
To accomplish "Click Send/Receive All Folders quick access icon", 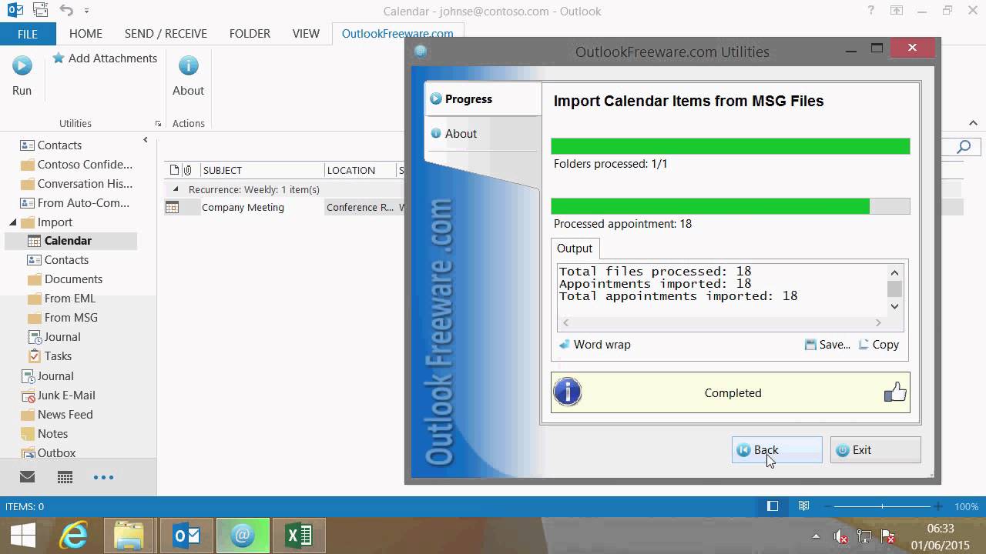I will (41, 11).
